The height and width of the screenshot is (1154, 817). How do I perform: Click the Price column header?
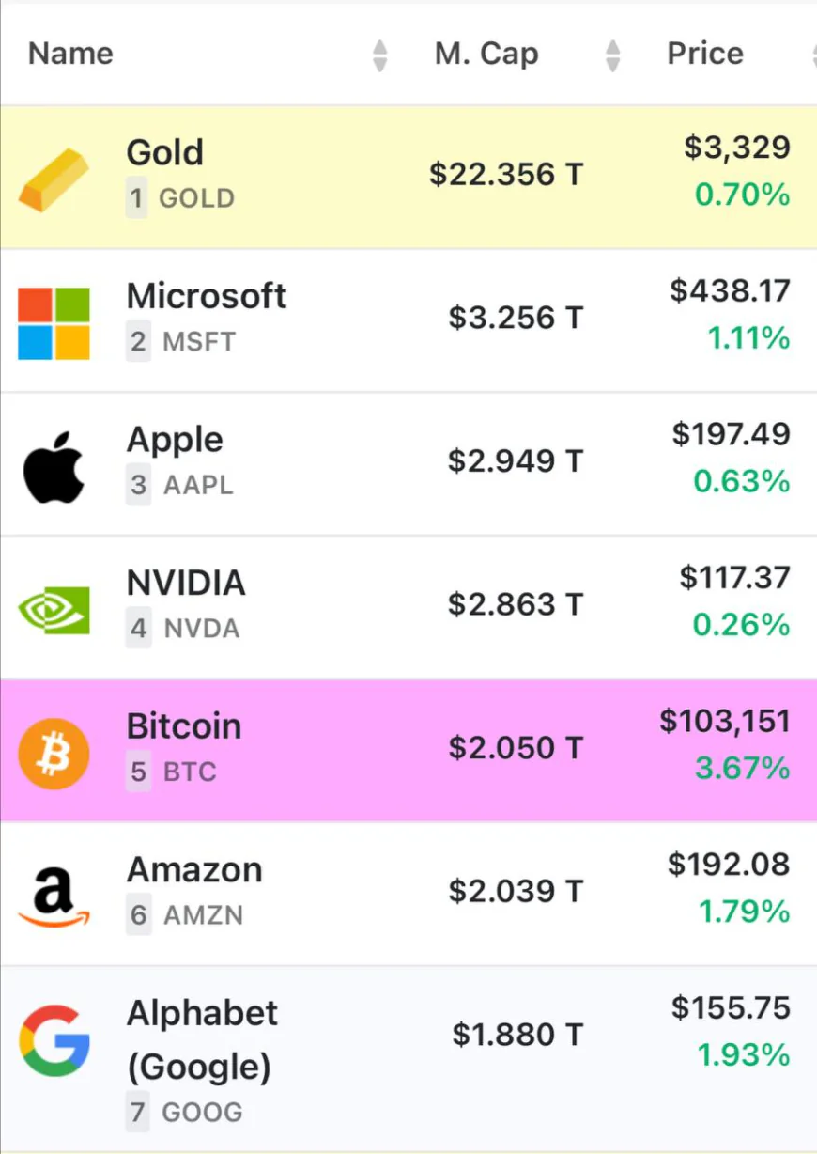(x=704, y=54)
